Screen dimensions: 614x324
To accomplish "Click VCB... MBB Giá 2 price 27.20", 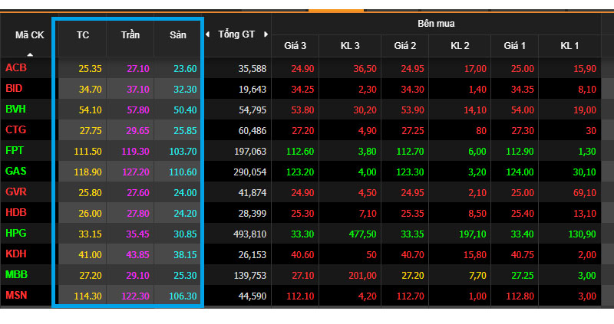I will pyautogui.click(x=412, y=276).
